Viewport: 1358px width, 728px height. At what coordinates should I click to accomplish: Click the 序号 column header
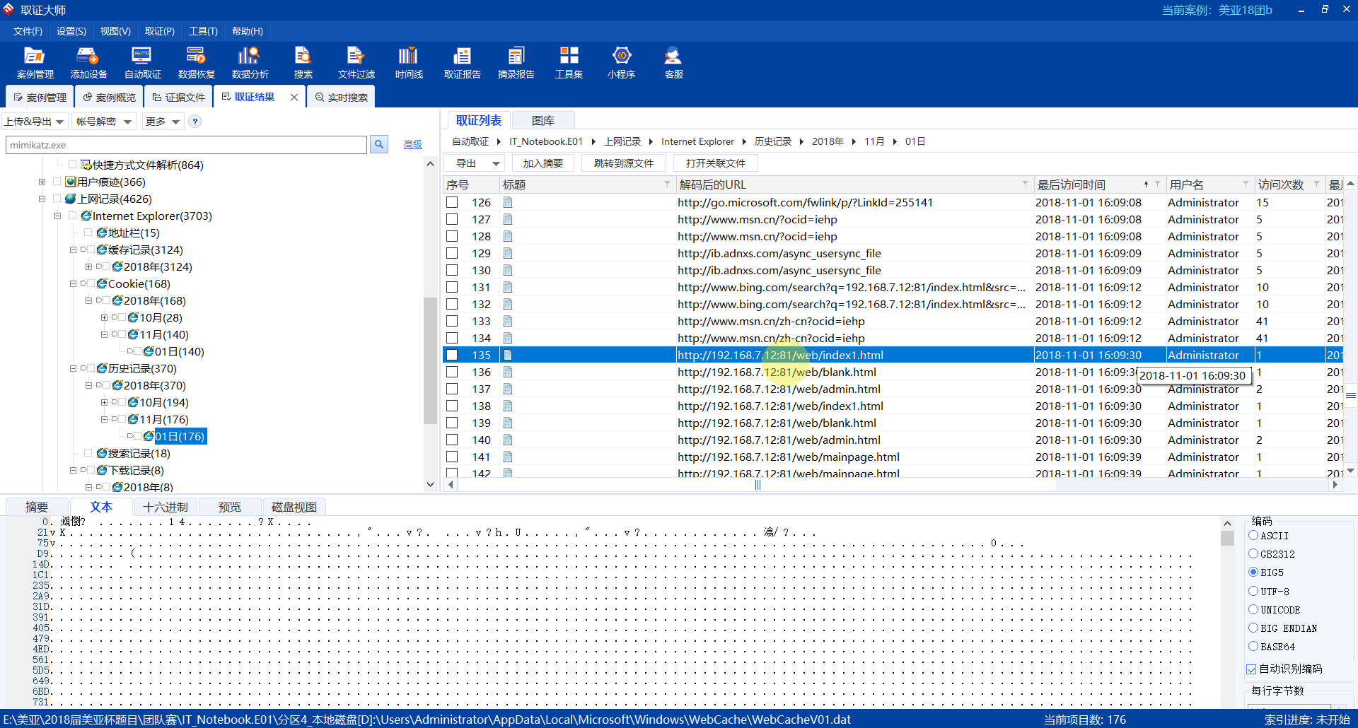[471, 184]
